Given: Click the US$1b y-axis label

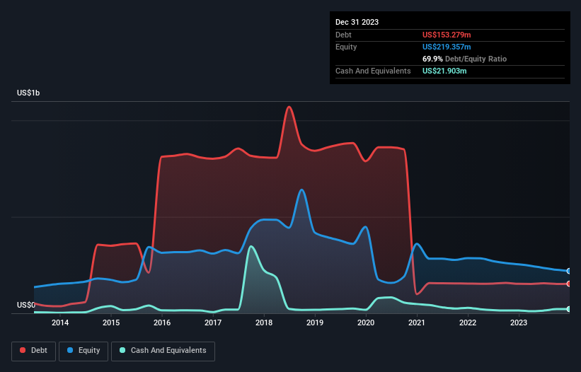Looking at the screenshot, I should click(x=28, y=93).
